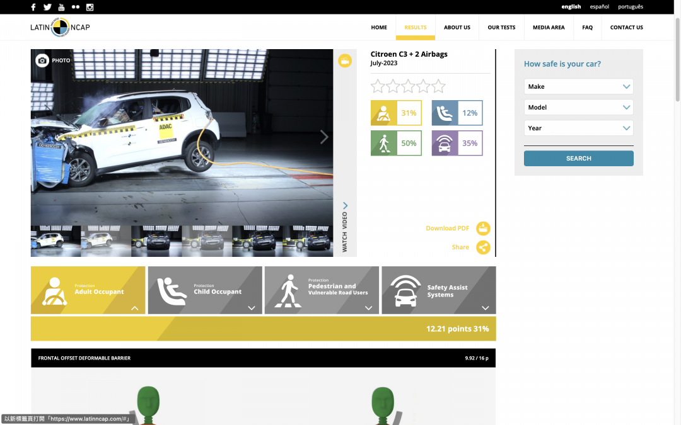Screen dimensions: 681x425
Task: Click the 12.21 points 31% score bar
Action: pos(263,329)
